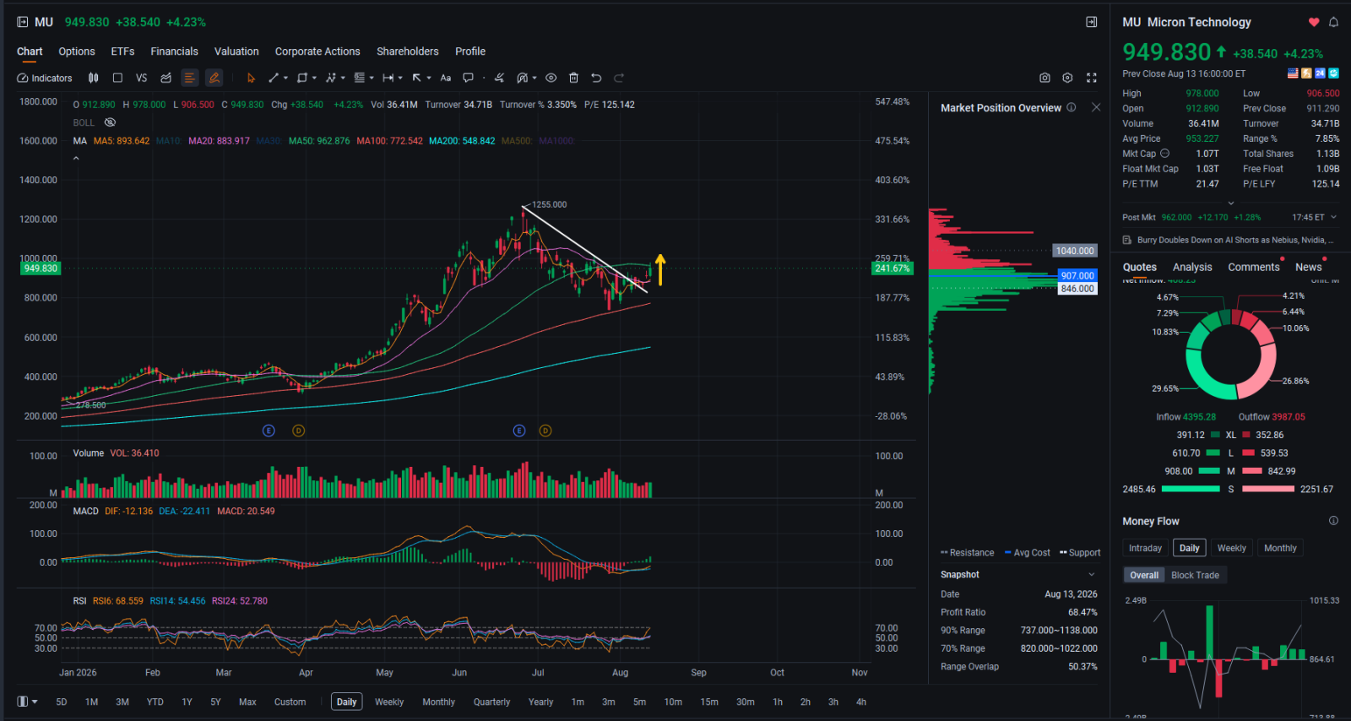Select the MA20 883.917 indicator label

(219, 141)
